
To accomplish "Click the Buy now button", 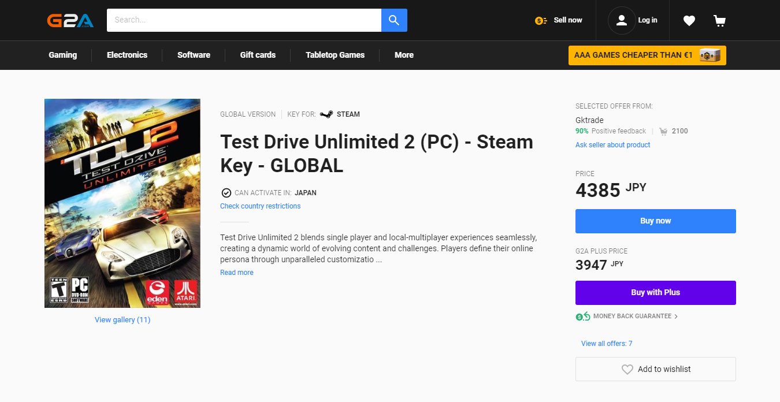I will (656, 221).
